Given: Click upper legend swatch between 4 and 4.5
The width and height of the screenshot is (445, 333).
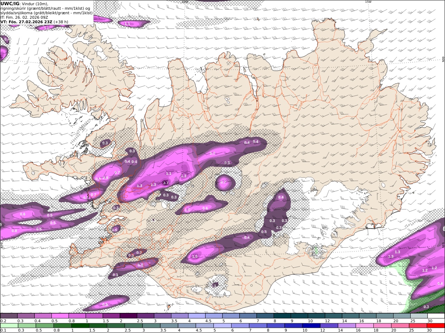Looking at the screenshot, I should 197,316.
